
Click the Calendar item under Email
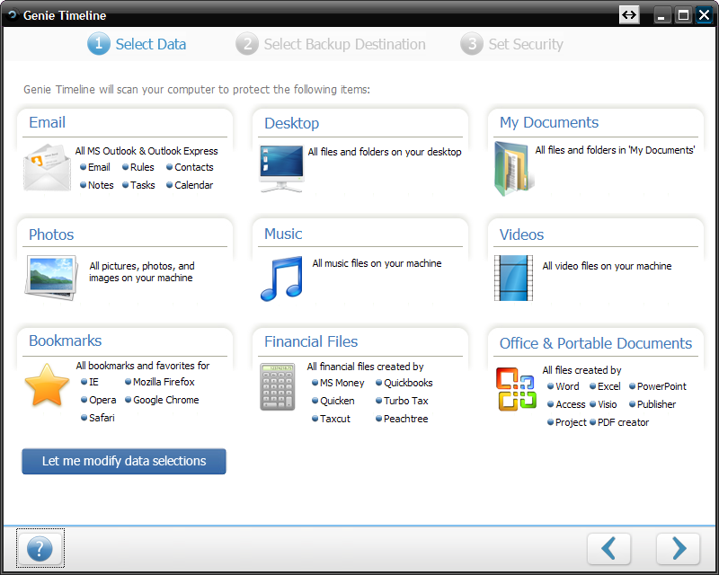(x=190, y=185)
